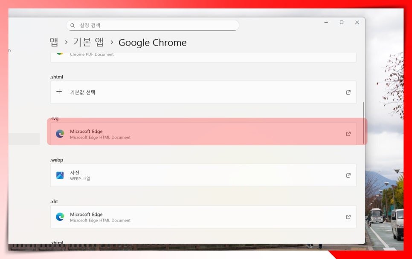Open external link icon in .webp row
412x259 pixels.
coord(348,175)
